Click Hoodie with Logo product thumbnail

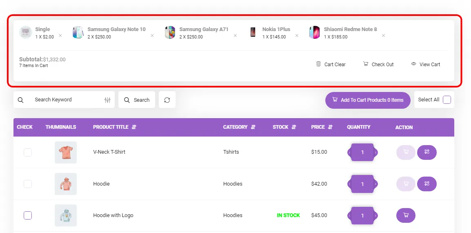tap(65, 215)
